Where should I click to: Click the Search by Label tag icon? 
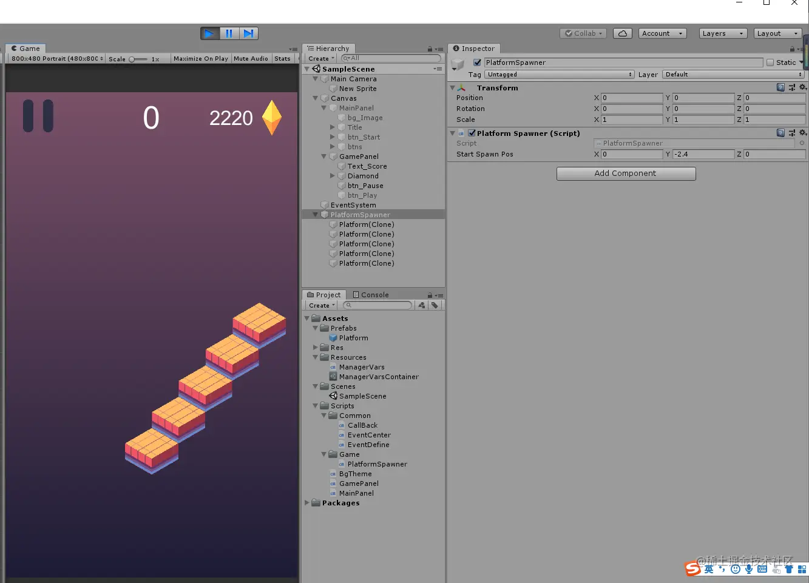435,305
